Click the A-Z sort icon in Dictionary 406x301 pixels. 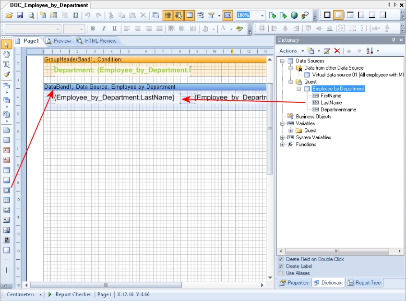tap(370, 51)
